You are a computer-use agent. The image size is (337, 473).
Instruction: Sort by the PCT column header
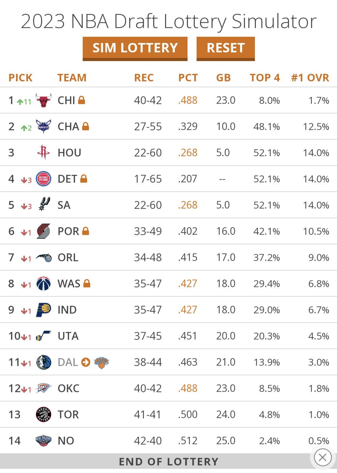click(188, 78)
